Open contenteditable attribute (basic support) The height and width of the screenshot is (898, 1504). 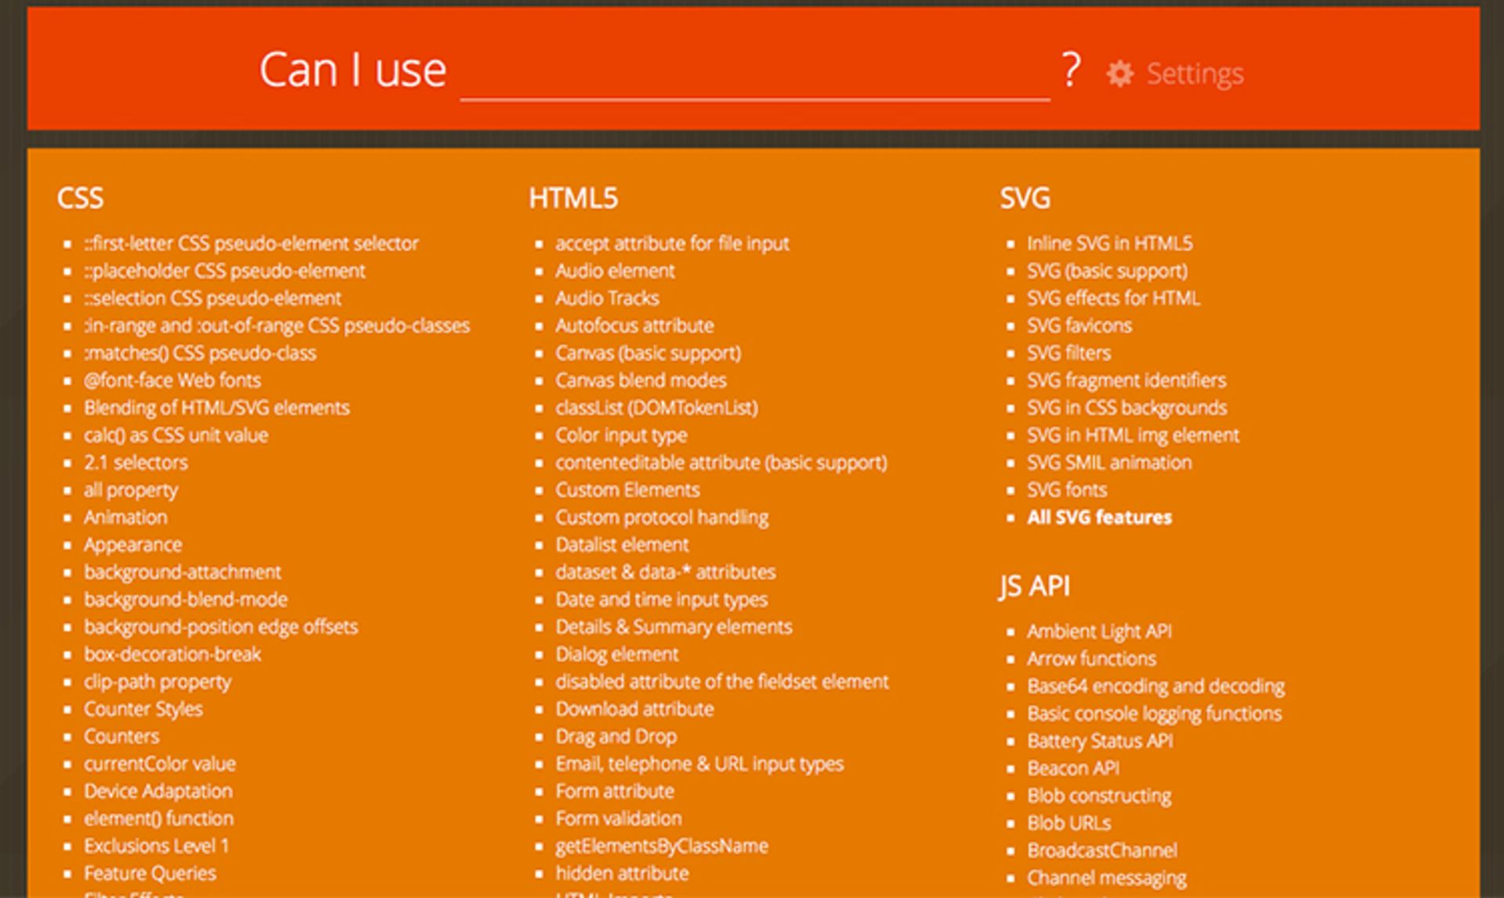(721, 463)
